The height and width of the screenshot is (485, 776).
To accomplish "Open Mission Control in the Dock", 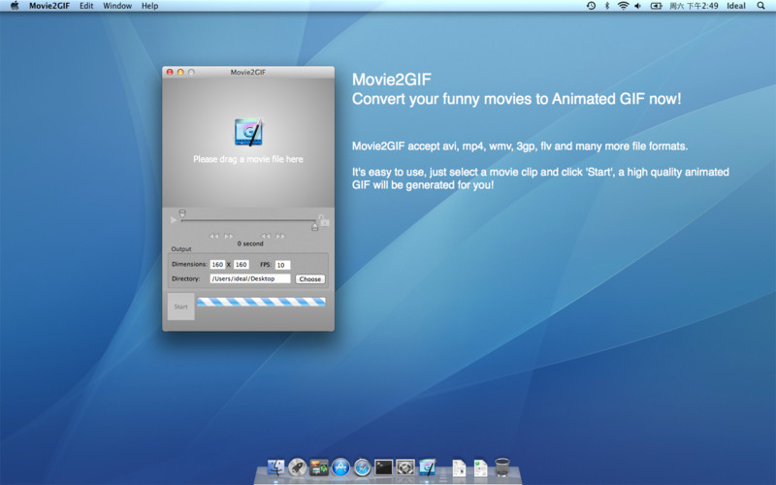I will tap(319, 468).
